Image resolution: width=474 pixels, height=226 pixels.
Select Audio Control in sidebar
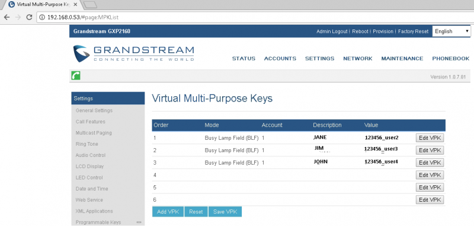[x=91, y=155]
